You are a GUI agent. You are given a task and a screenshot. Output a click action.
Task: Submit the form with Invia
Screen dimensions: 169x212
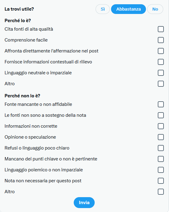click(x=84, y=203)
